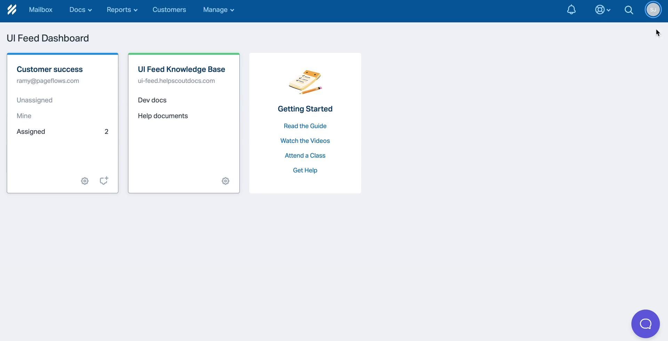This screenshot has height=341, width=668.
Task: Open the SJ user avatar menu
Action: coord(653,10)
